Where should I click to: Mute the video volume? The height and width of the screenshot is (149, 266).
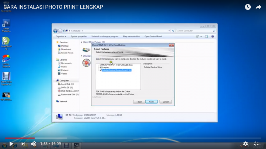[x=34, y=144]
